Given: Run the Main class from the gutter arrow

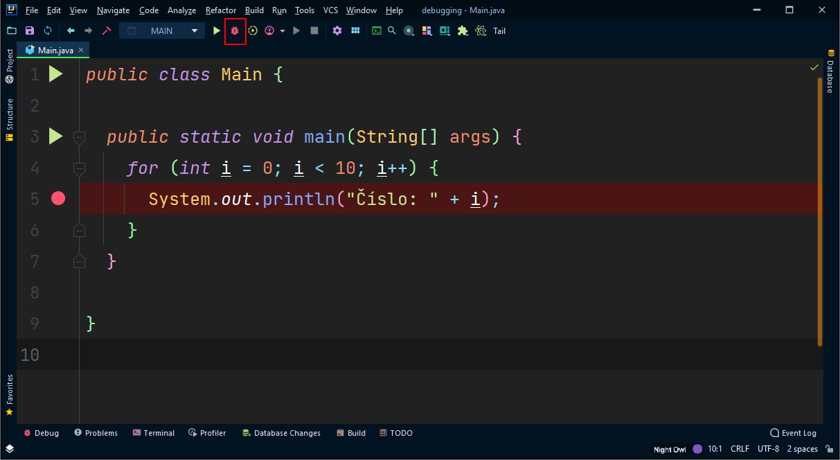Looking at the screenshot, I should [x=55, y=74].
